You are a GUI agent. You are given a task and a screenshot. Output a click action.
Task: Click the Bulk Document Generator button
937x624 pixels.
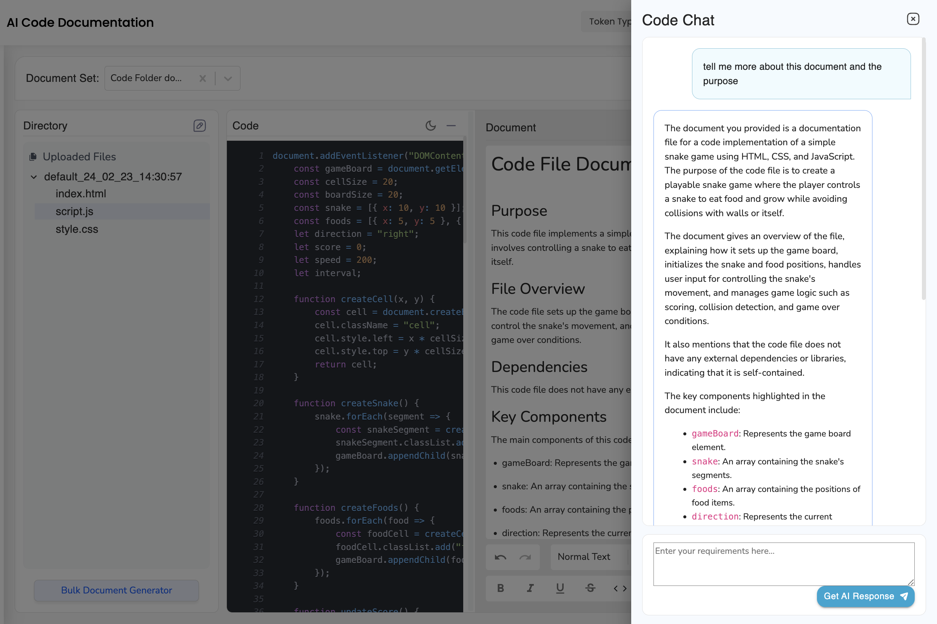116,590
